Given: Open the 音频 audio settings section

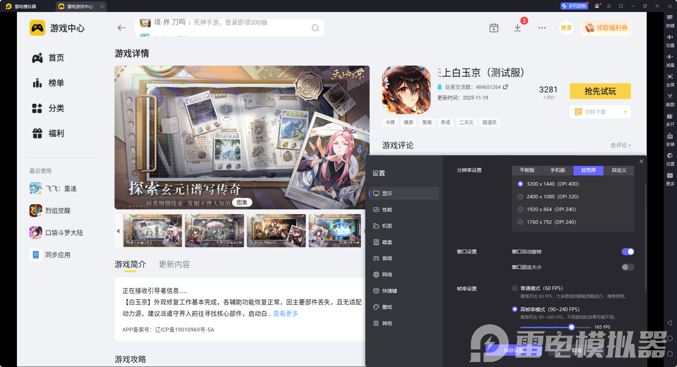Looking at the screenshot, I should 387,258.
